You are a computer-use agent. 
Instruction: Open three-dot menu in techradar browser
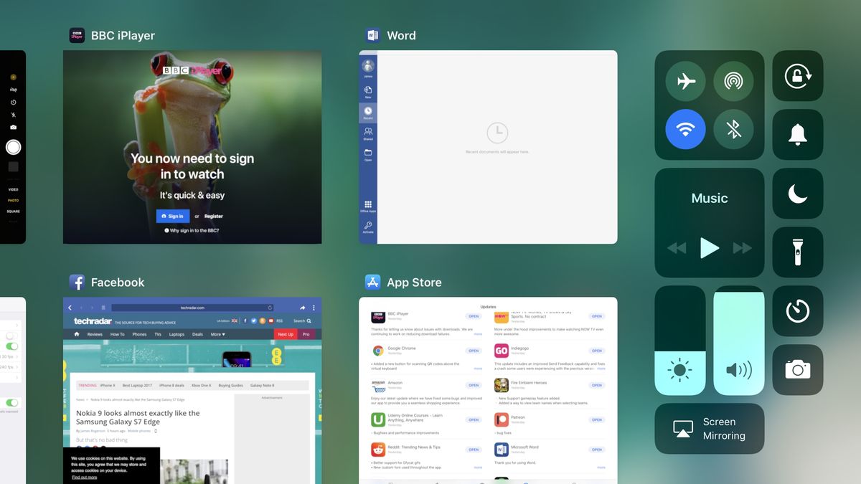click(314, 307)
